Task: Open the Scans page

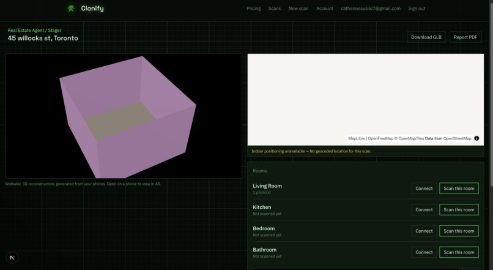Action: coord(275,9)
